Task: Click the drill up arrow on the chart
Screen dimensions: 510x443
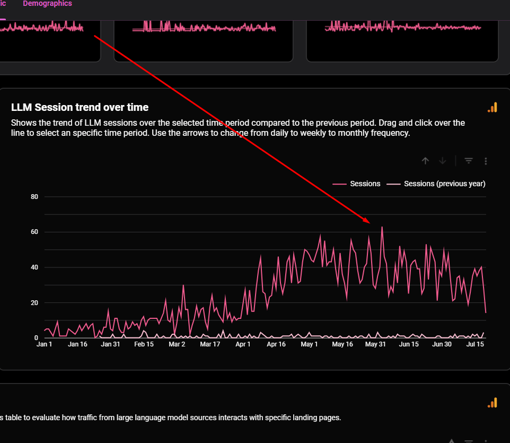Action: click(425, 161)
